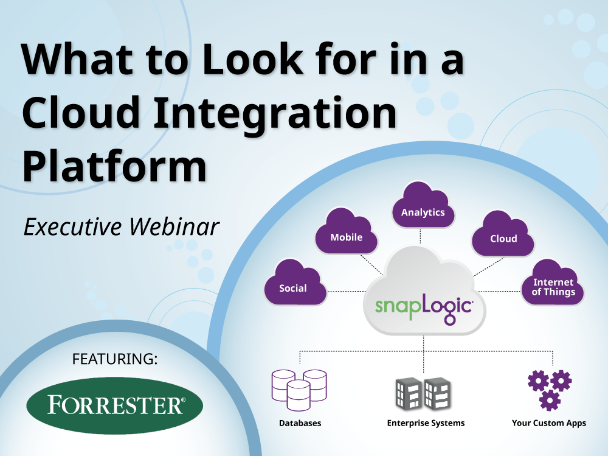Click the "Executive Webinar" subtitle
The width and height of the screenshot is (608, 456).
122,227
